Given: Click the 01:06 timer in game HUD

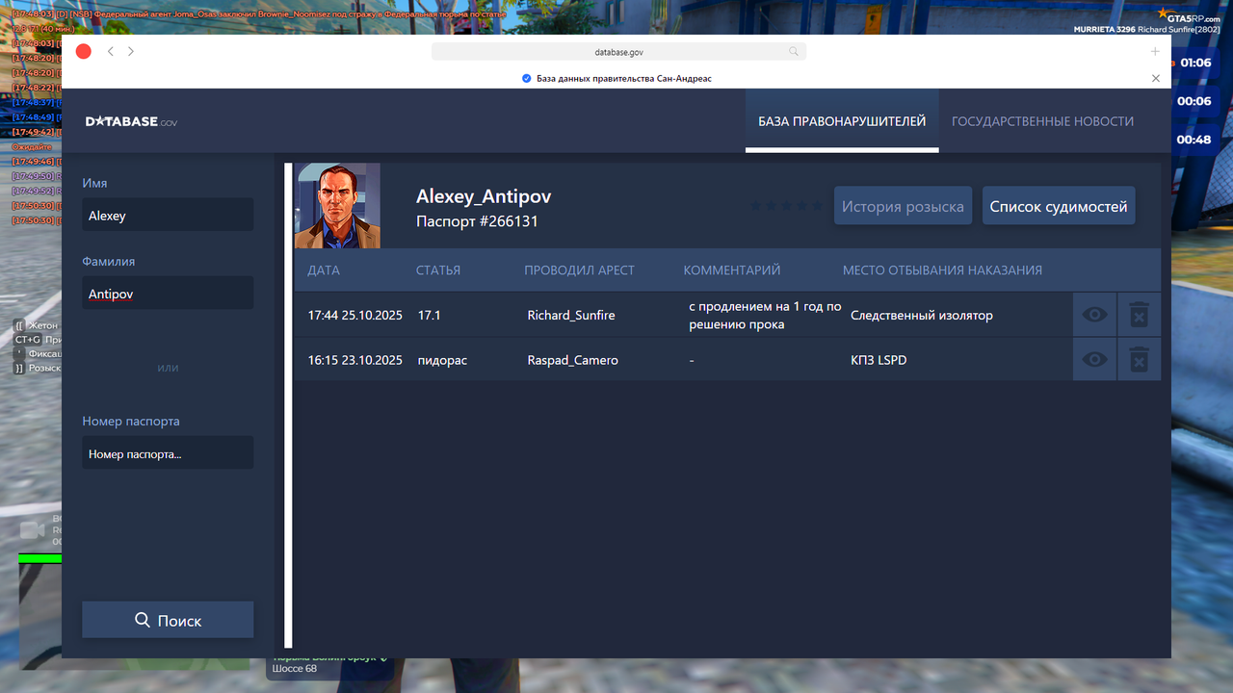Looking at the screenshot, I should 1195,63.
